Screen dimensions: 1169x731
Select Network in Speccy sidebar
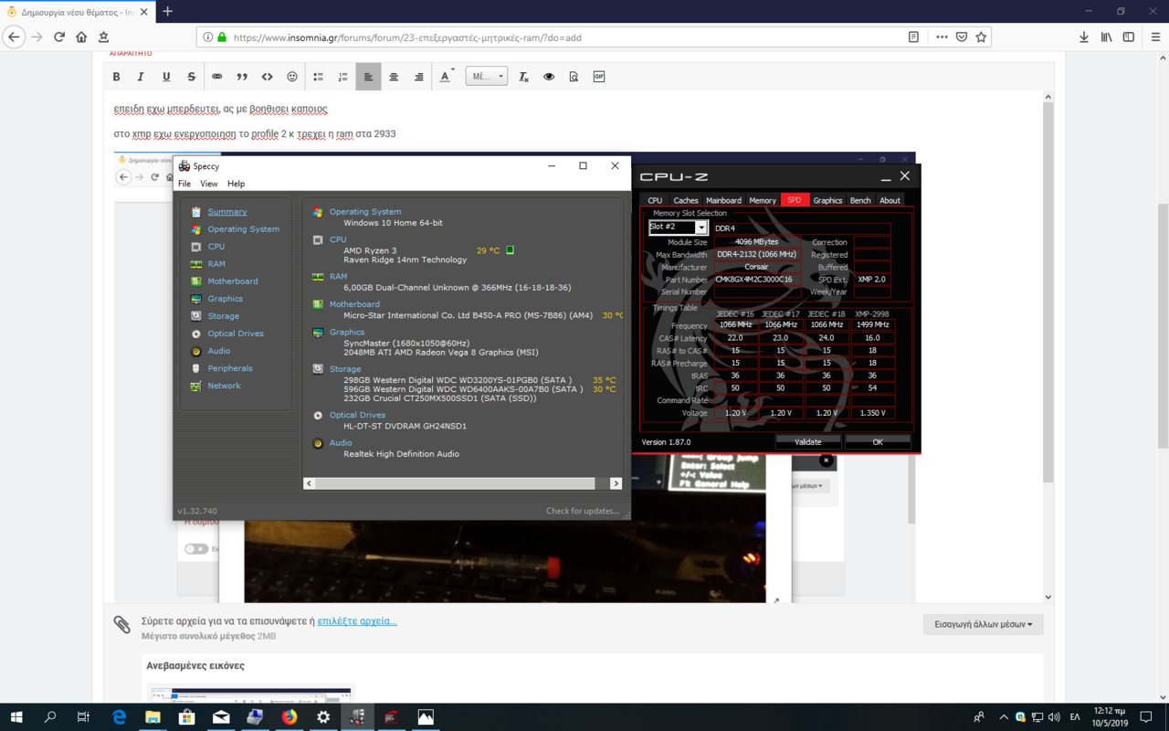point(224,386)
